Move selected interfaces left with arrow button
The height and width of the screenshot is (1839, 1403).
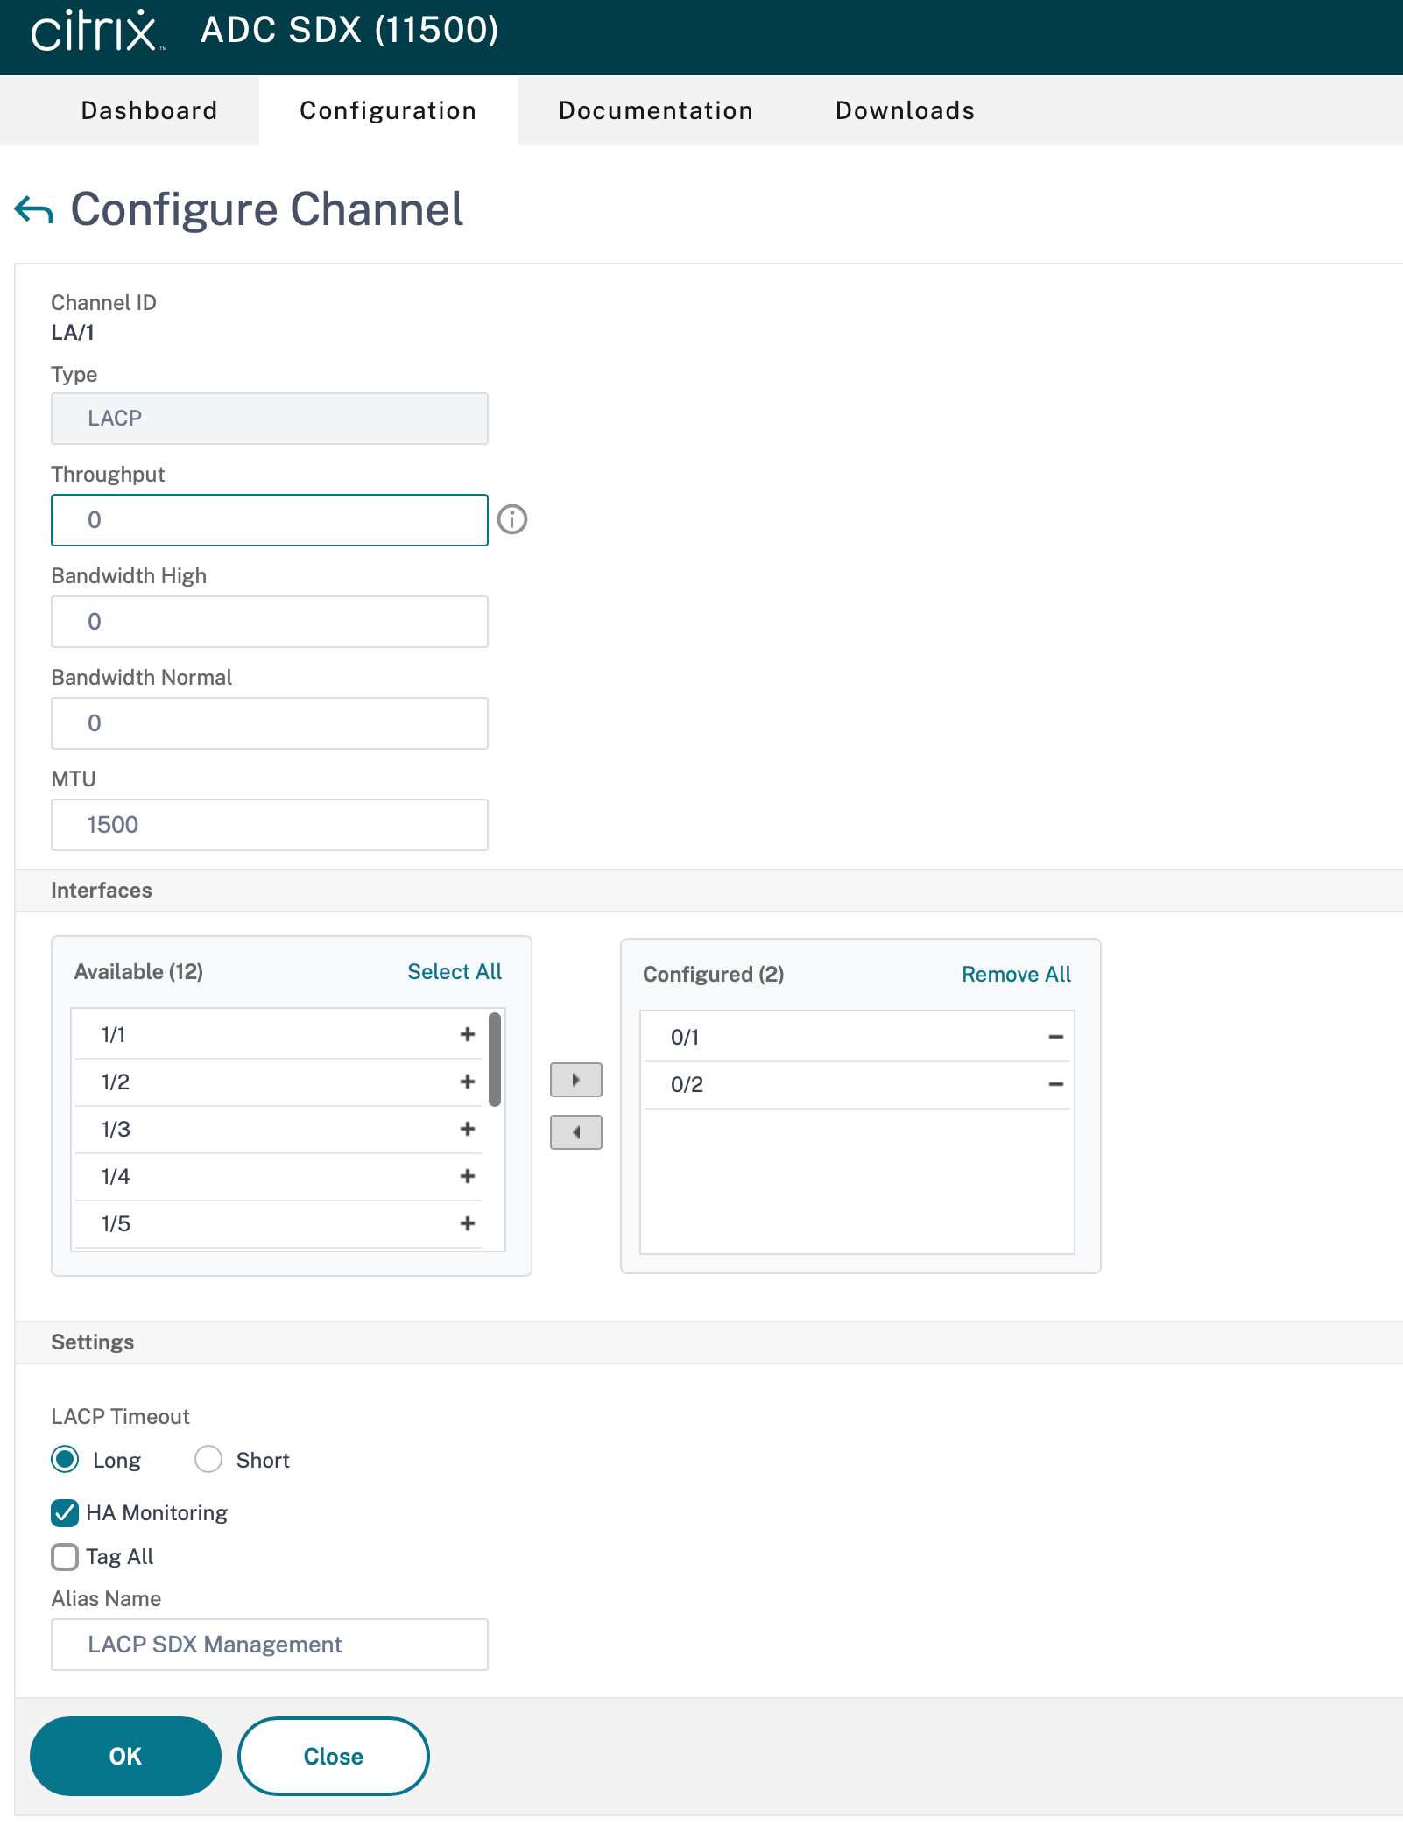click(x=576, y=1132)
